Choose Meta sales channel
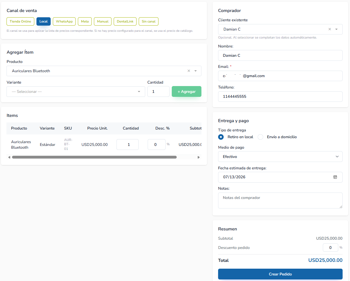Image resolution: width=350 pixels, height=281 pixels. [x=85, y=21]
